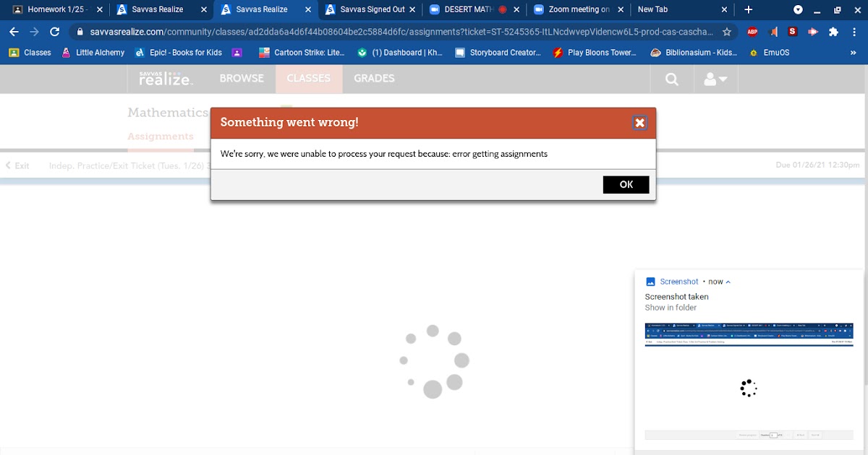This screenshot has width=868, height=455.
Task: Open the red S extension icon
Action: (793, 32)
